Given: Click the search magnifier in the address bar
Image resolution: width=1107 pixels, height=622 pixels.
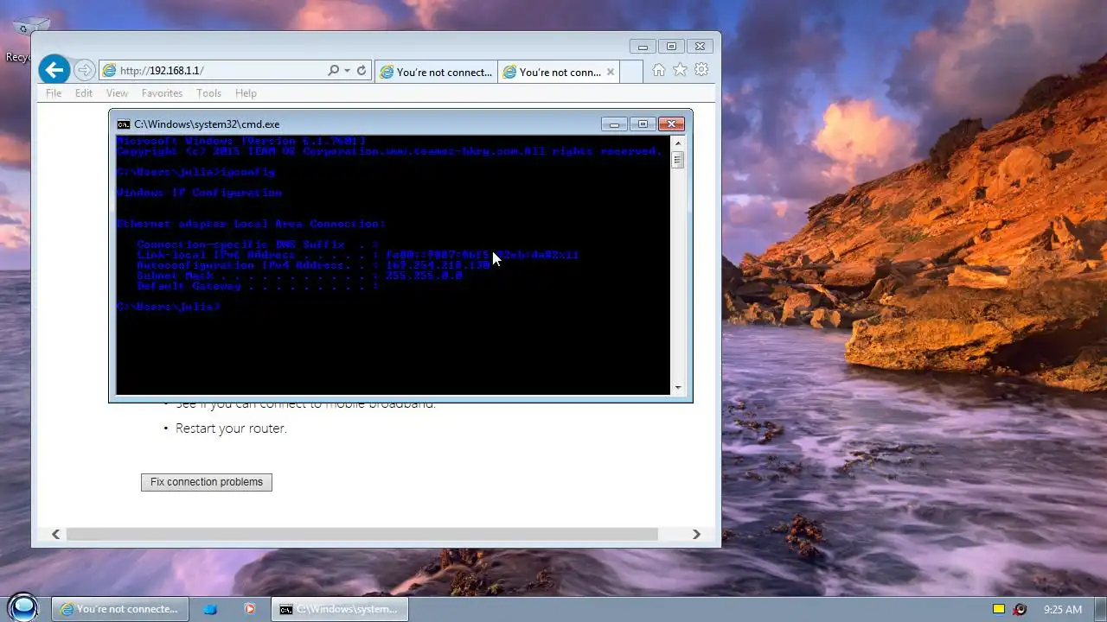Looking at the screenshot, I should pyautogui.click(x=333, y=71).
